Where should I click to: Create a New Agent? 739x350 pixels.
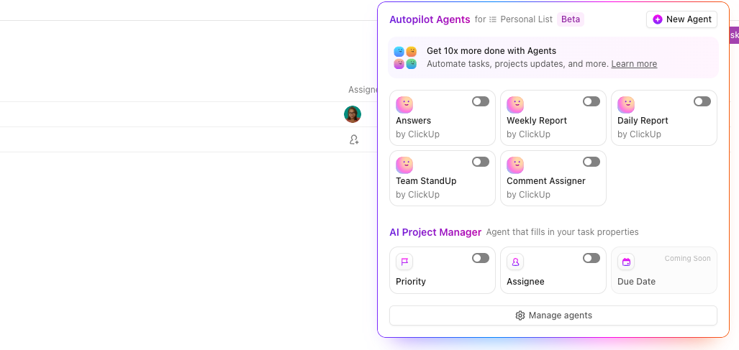(681, 19)
